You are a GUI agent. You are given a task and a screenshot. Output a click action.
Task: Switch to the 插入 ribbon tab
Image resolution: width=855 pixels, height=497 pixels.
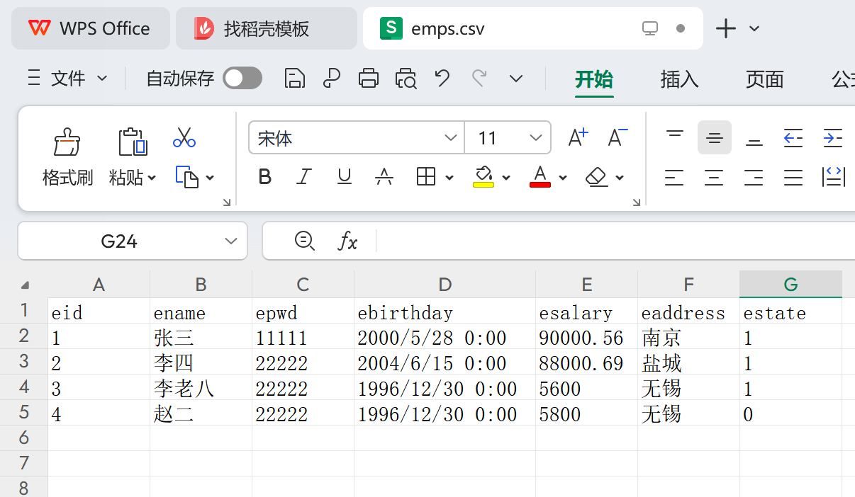point(678,79)
